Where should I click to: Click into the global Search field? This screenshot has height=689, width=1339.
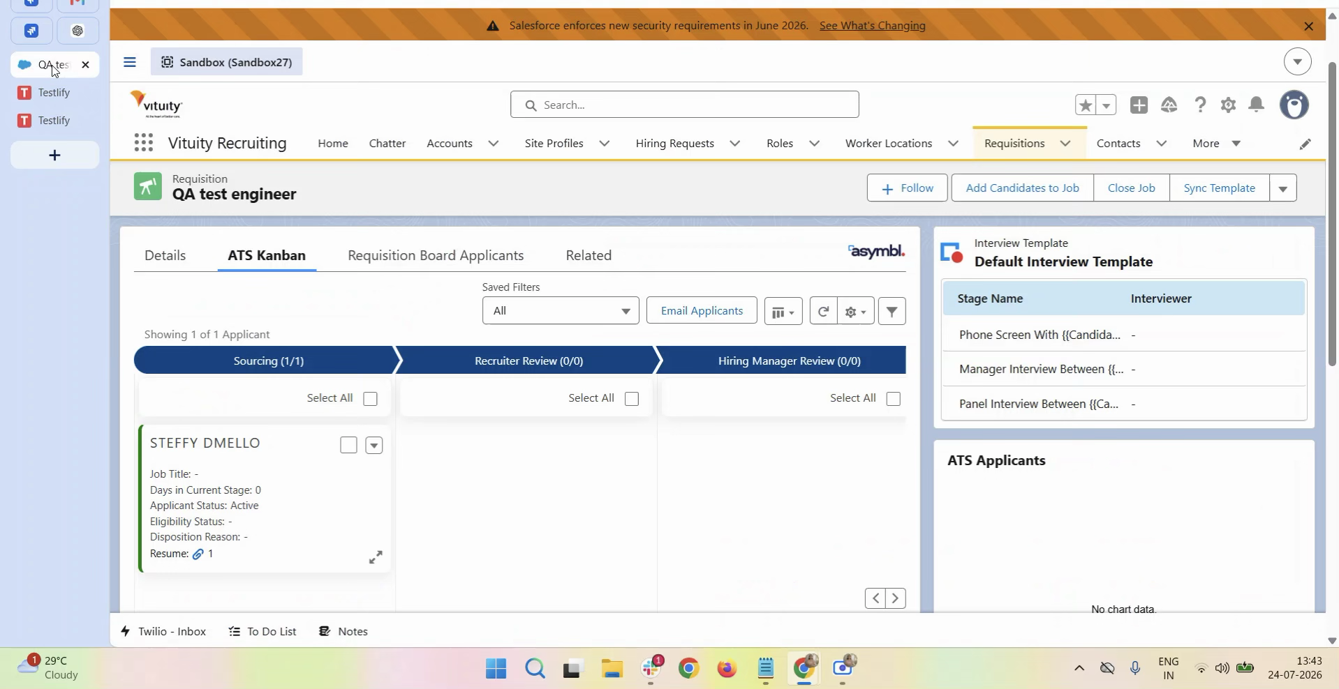pos(685,105)
